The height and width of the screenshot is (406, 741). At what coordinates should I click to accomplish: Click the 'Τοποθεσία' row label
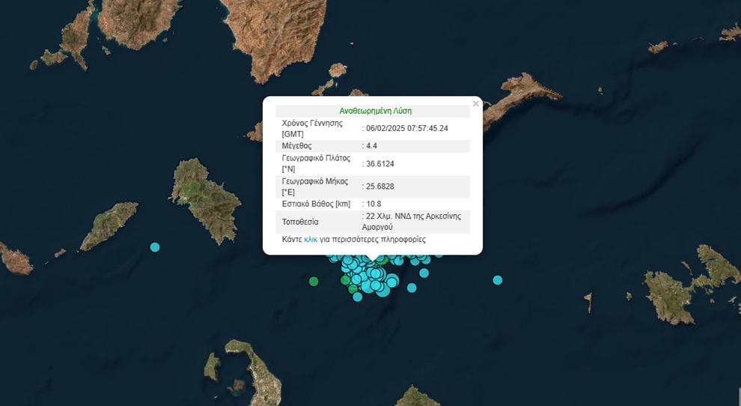pyautogui.click(x=300, y=222)
